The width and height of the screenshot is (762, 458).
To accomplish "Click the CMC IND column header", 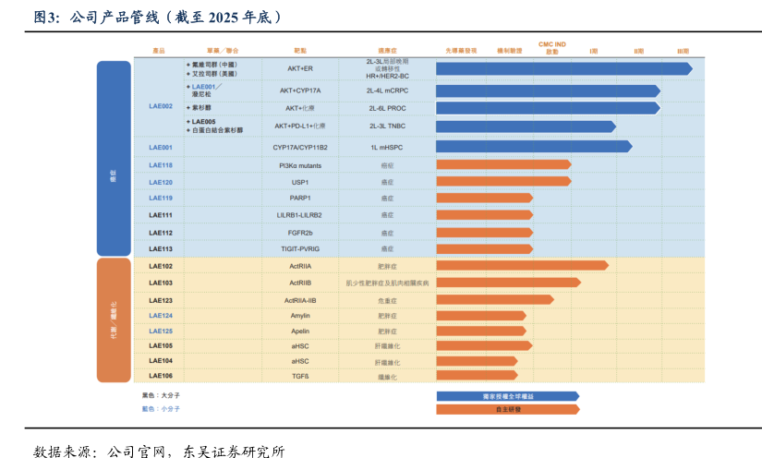I will coord(552,48).
